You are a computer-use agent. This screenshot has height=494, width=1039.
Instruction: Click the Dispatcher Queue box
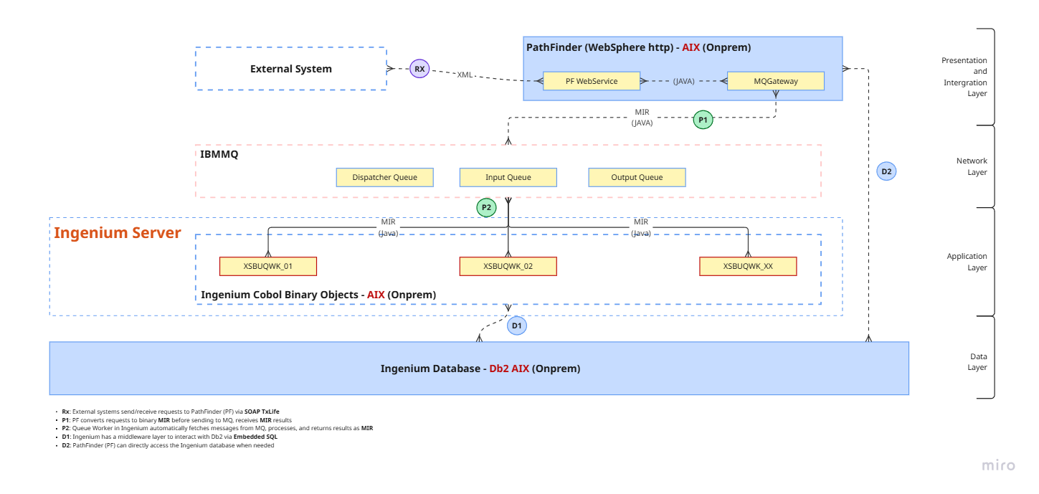click(384, 177)
